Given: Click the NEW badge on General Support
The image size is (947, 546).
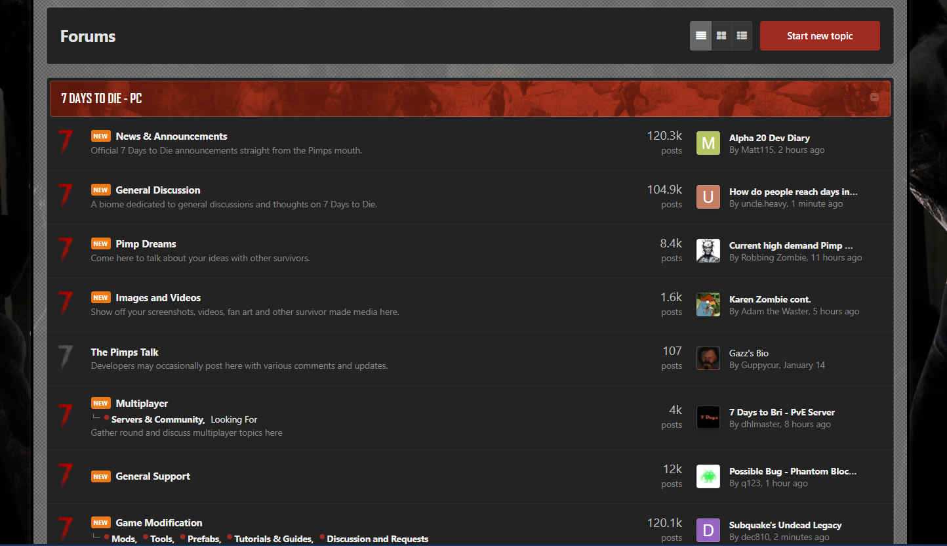Looking at the screenshot, I should [100, 476].
